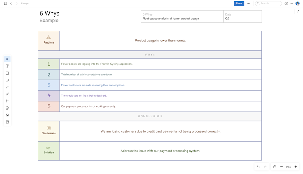Viewport: 303px width, 174px height.
Task: Open the table/template tool
Action: tap(7, 122)
